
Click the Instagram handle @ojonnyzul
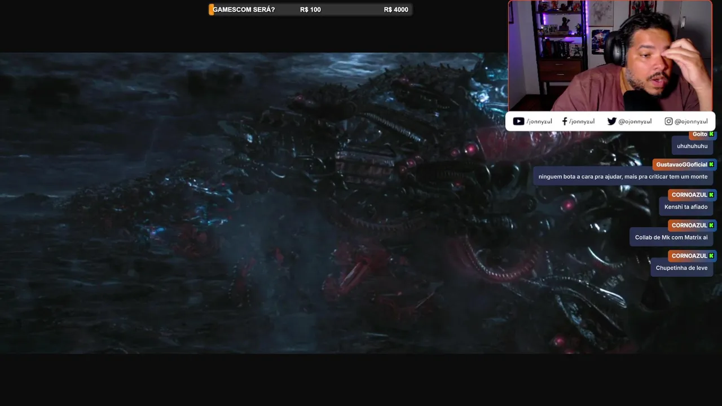tap(691, 122)
